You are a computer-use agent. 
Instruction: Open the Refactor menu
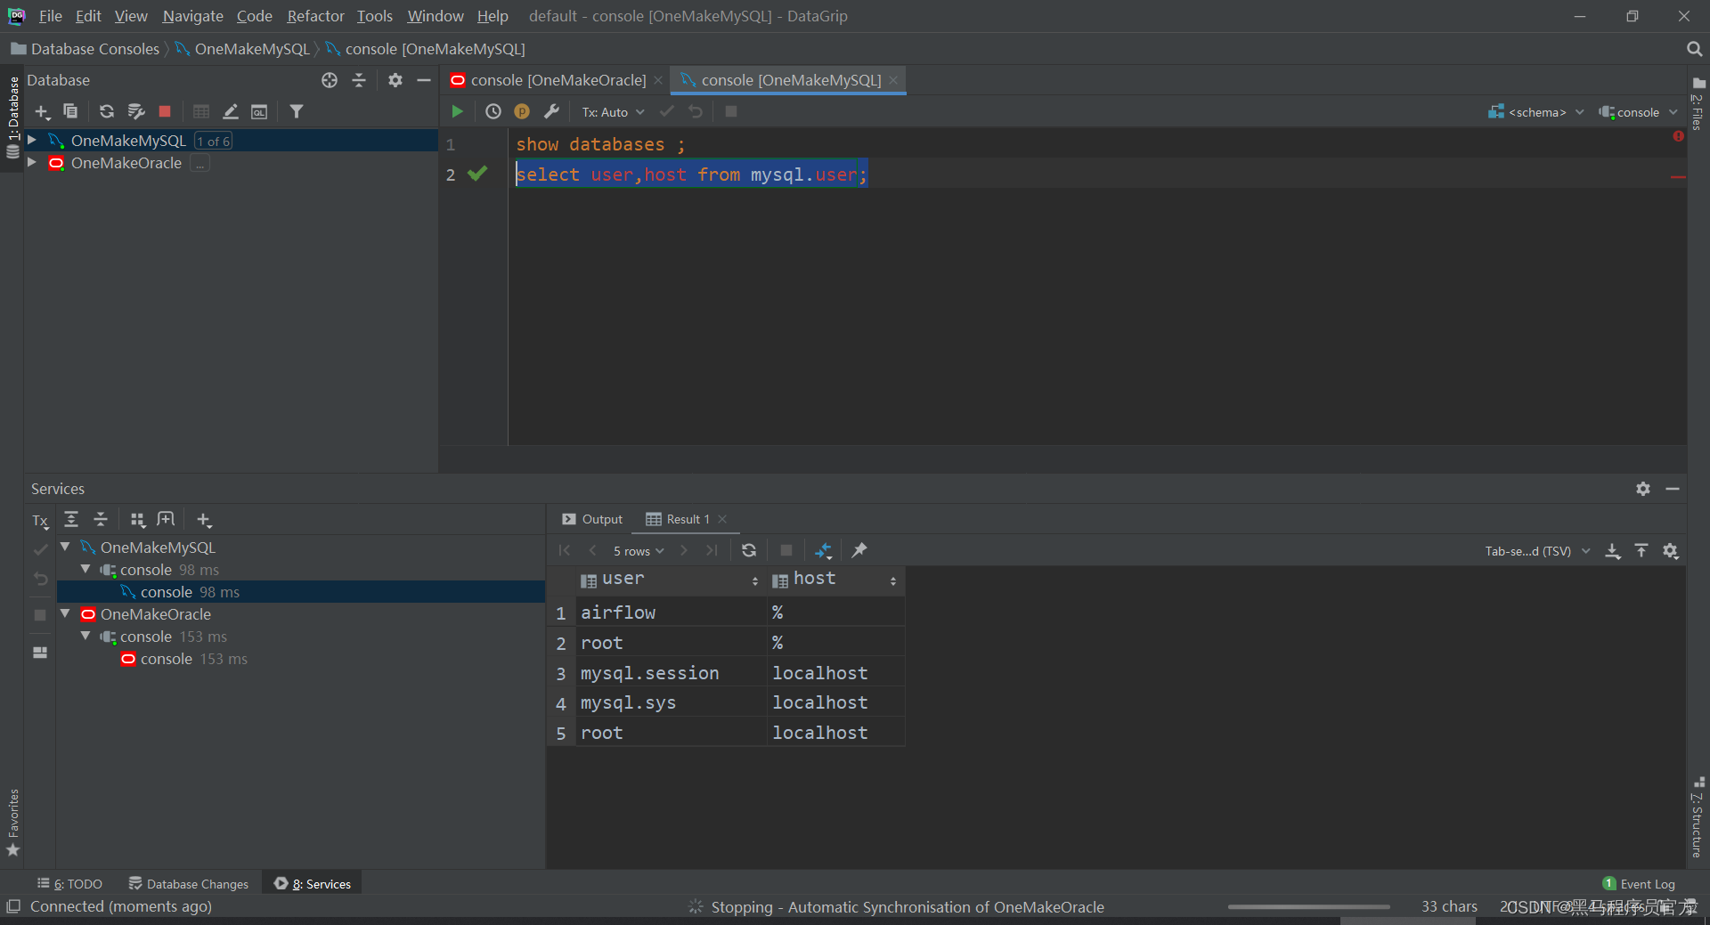pyautogui.click(x=315, y=16)
